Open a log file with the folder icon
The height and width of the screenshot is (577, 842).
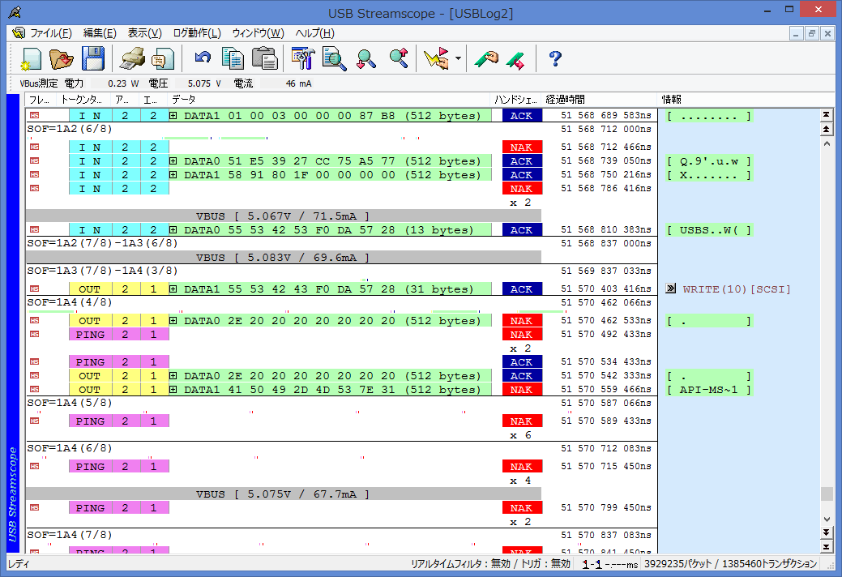62,58
